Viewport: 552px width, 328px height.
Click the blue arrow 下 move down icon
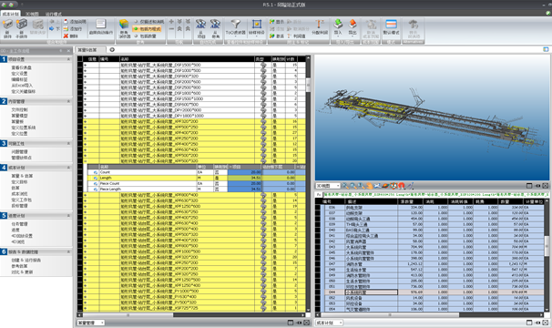click(x=52, y=29)
